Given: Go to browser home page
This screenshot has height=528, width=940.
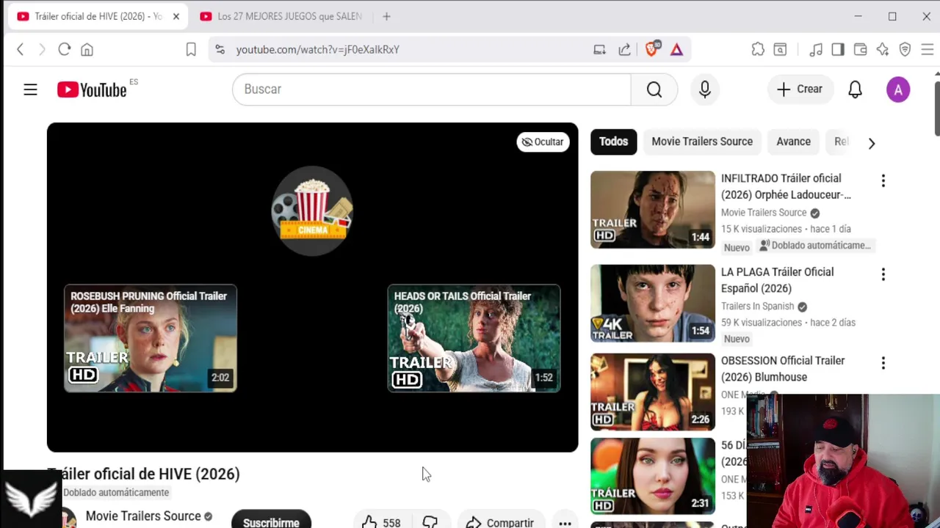Looking at the screenshot, I should 87,49.
